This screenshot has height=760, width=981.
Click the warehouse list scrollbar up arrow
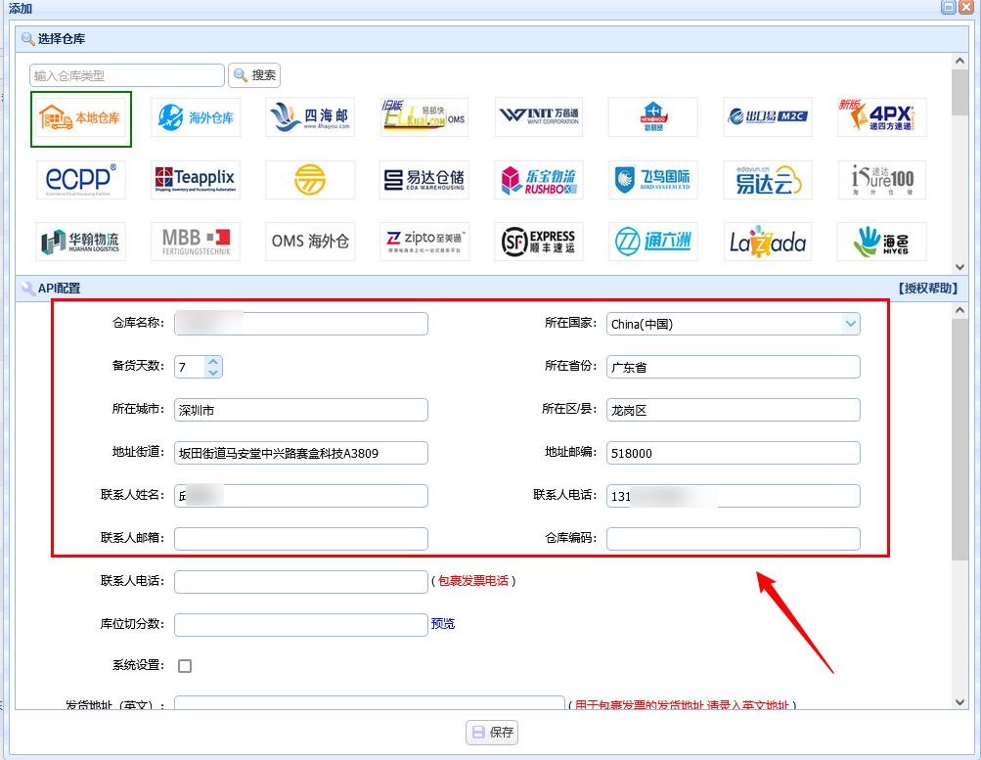point(959,61)
